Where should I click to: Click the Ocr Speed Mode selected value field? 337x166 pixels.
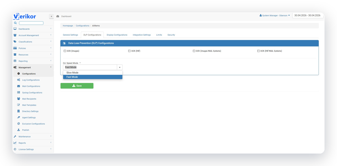90,67
